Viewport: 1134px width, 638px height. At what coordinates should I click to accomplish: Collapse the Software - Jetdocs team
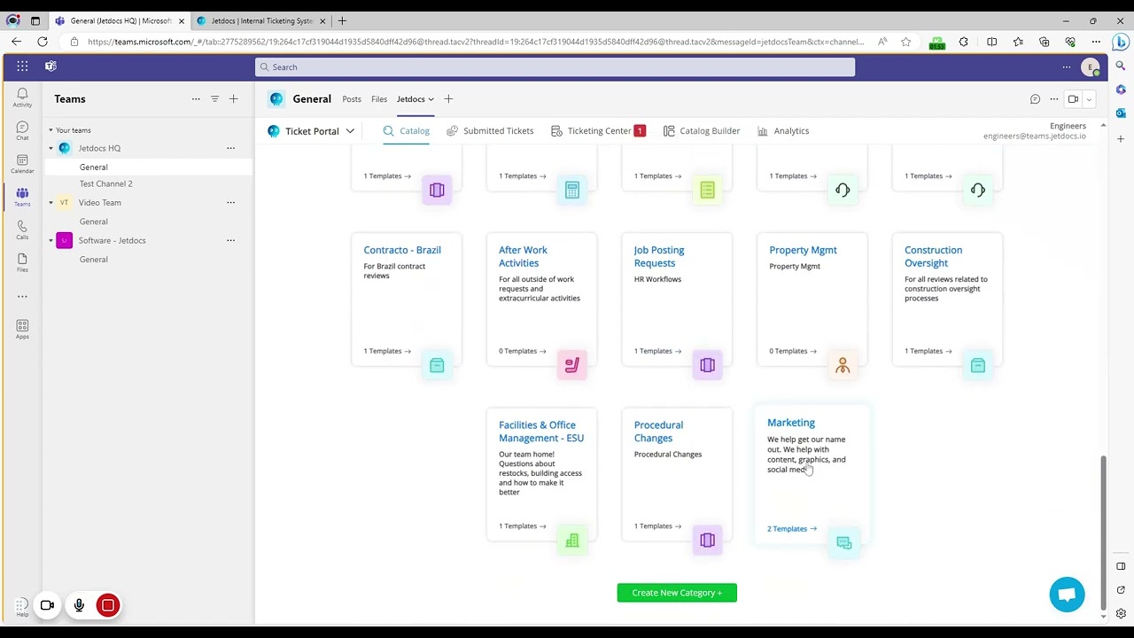pyautogui.click(x=50, y=240)
